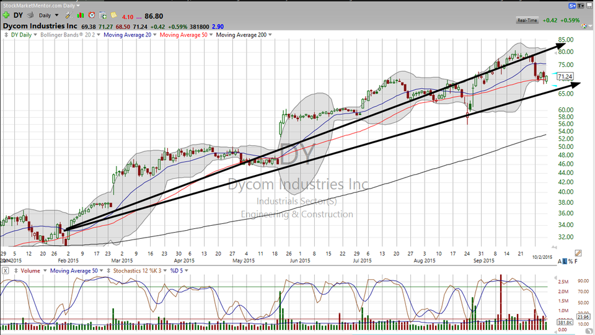595x335 pixels.
Task: Click the 10/2/2015 date label
Action: click(542, 257)
